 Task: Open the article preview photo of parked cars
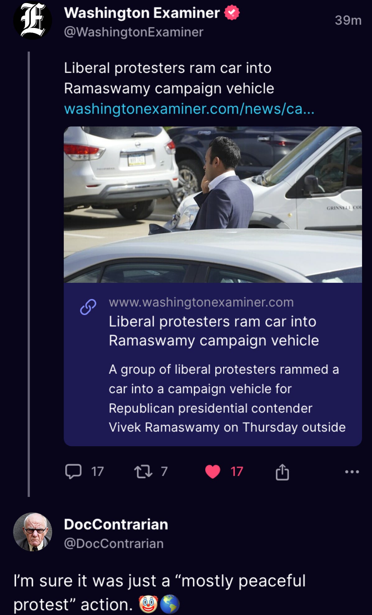pos(213,204)
